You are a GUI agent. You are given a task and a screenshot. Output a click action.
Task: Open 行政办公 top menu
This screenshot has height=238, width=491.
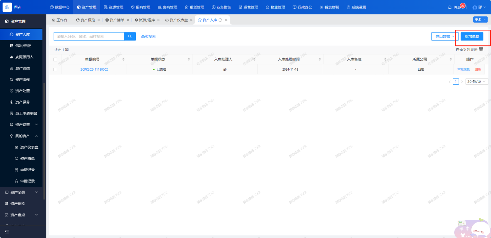click(x=302, y=7)
